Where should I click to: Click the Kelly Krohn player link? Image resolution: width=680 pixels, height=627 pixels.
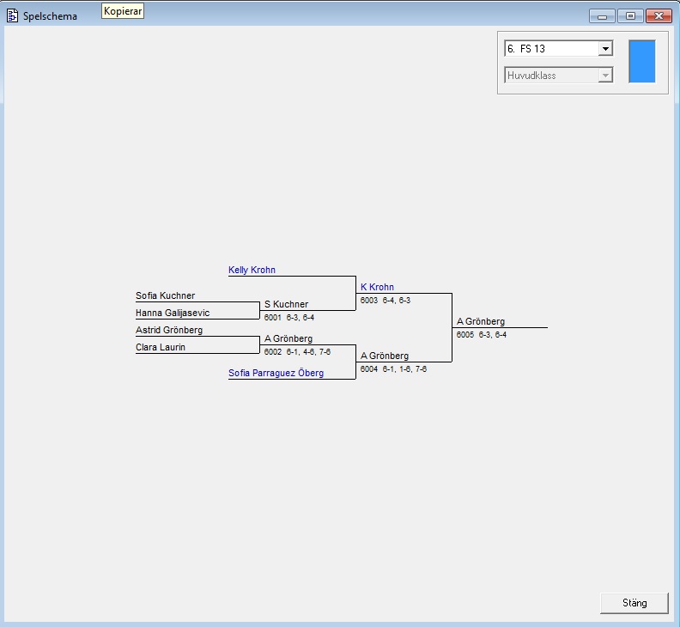[x=252, y=270]
